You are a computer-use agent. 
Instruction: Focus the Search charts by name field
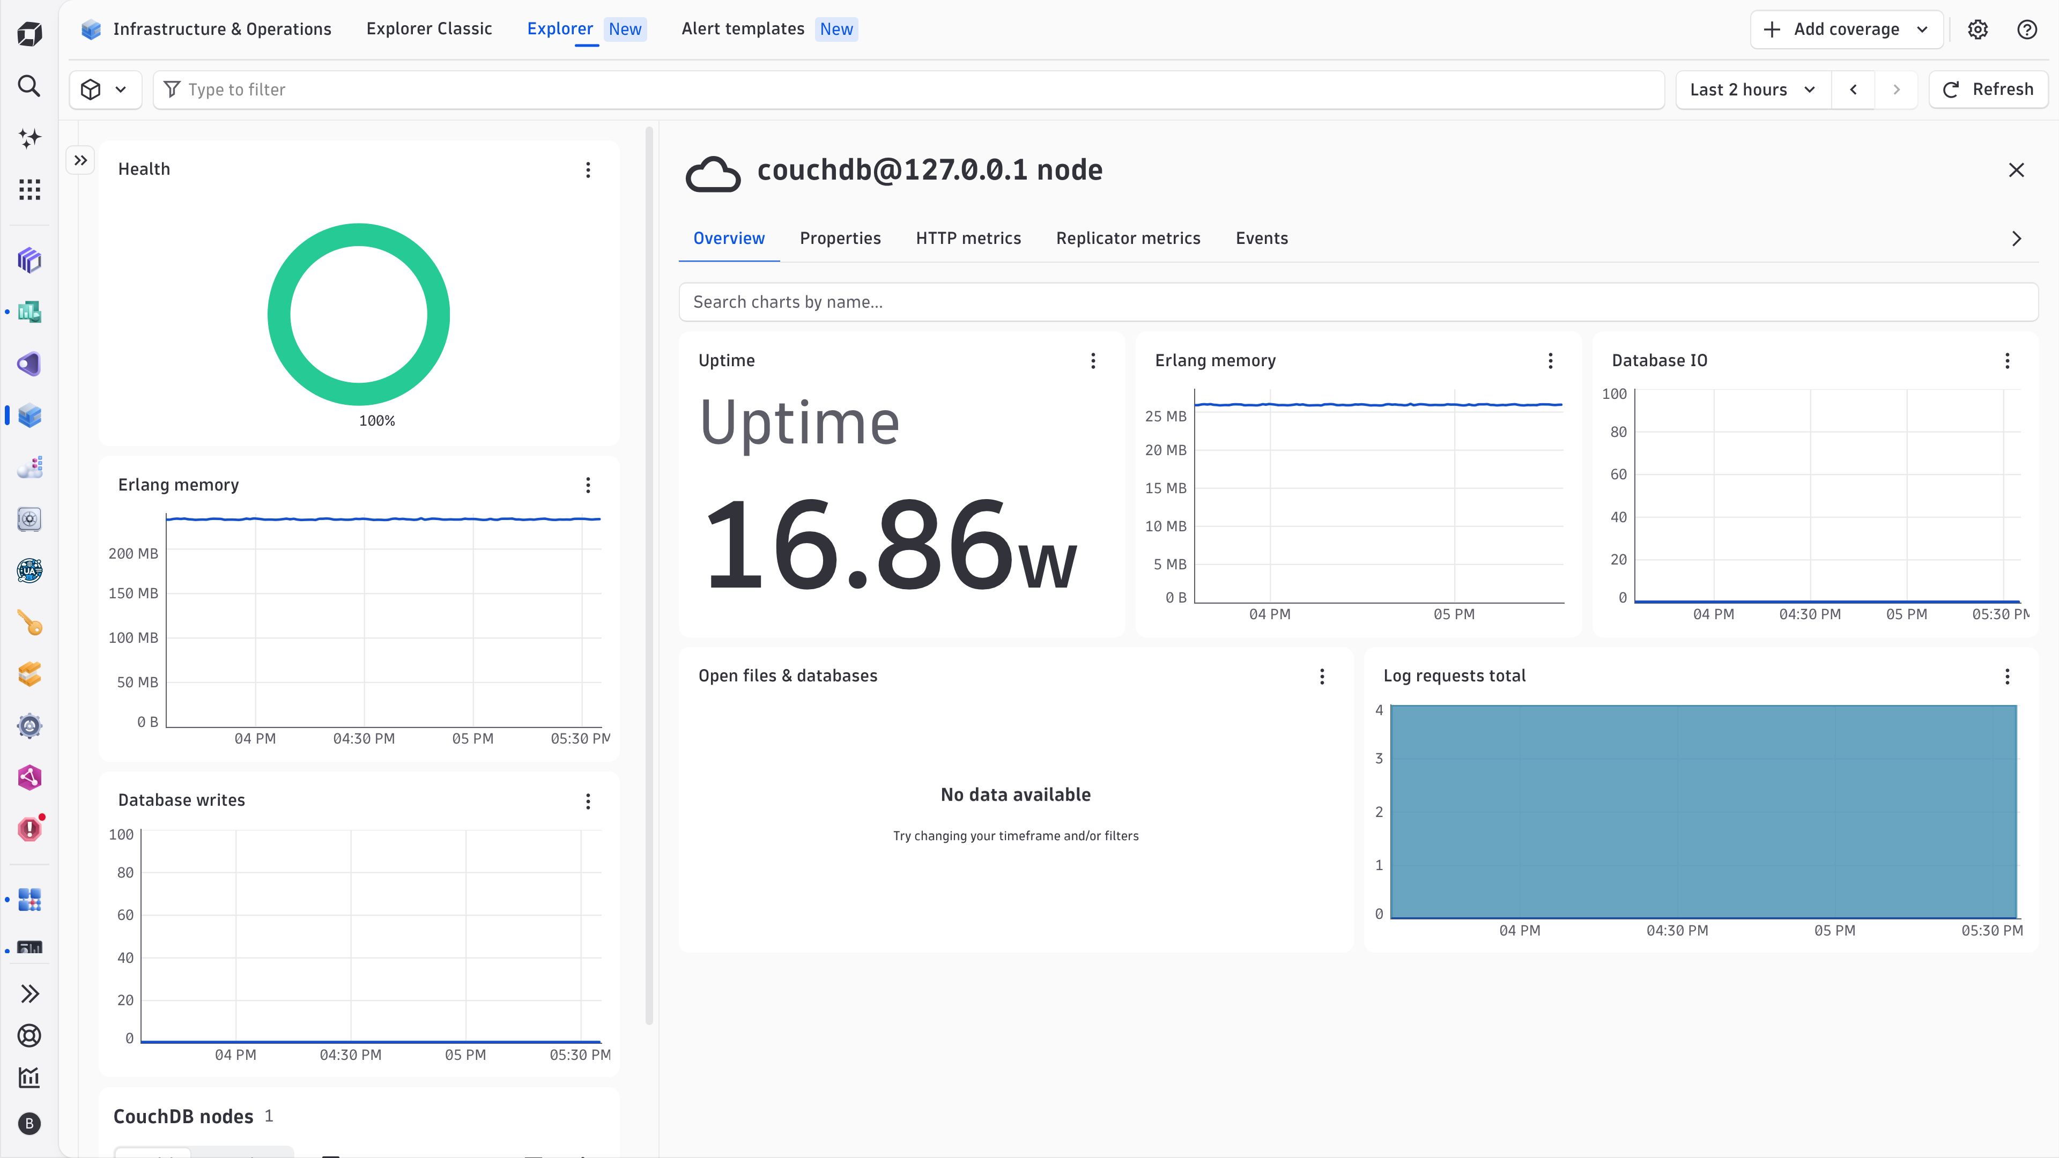click(1358, 302)
